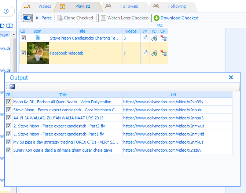
Task: Click the OP tree icon for Facebook Videotab
Action: click(164, 53)
